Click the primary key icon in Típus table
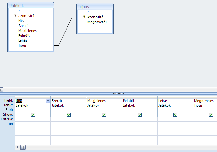 coord(84,17)
